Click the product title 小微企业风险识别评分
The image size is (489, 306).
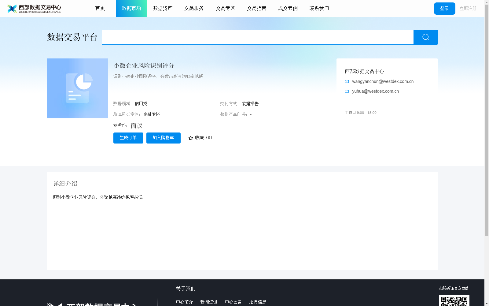[x=144, y=65]
